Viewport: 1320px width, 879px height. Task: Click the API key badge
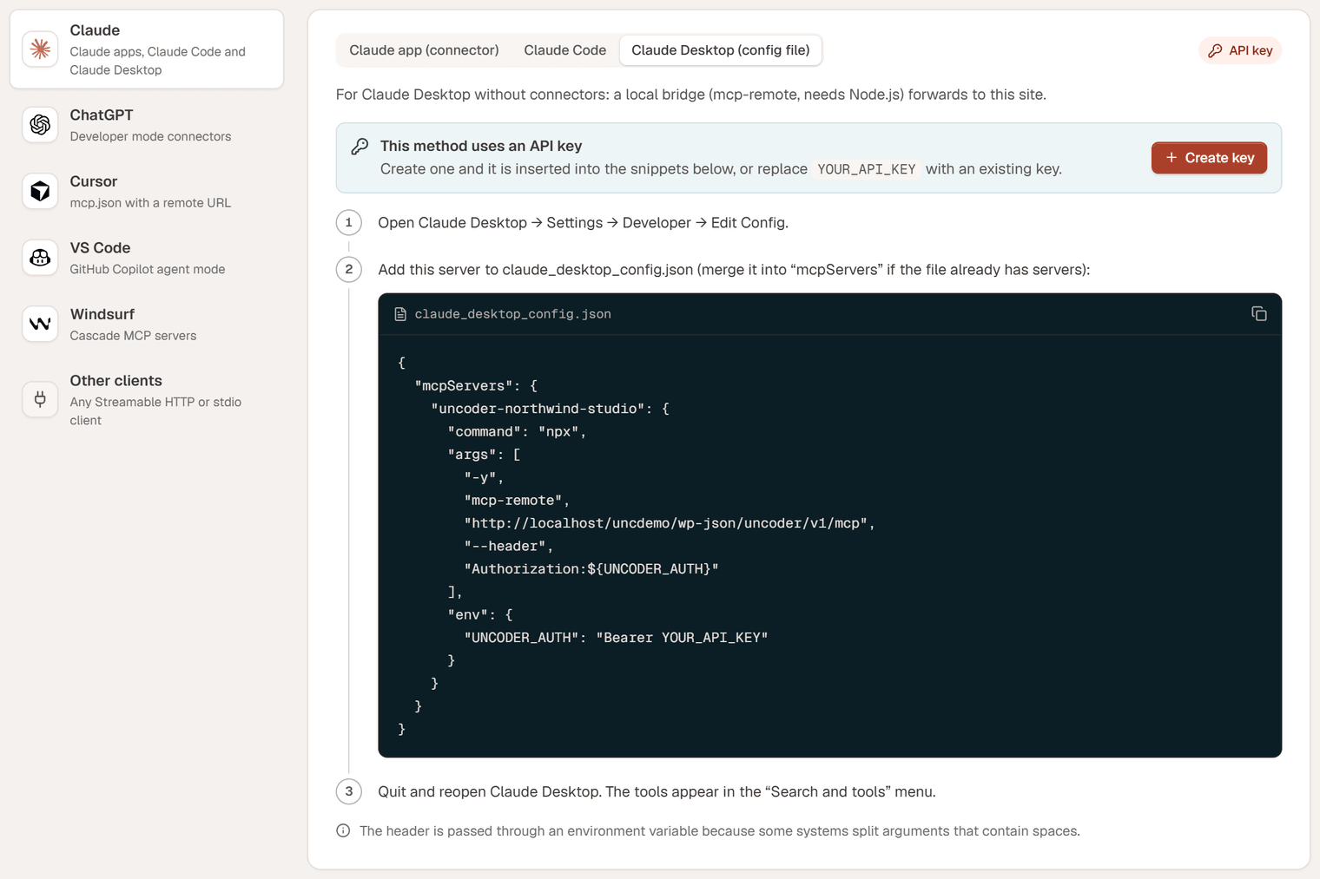pyautogui.click(x=1240, y=50)
